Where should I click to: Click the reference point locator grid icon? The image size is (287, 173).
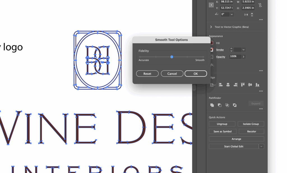click(211, 5)
